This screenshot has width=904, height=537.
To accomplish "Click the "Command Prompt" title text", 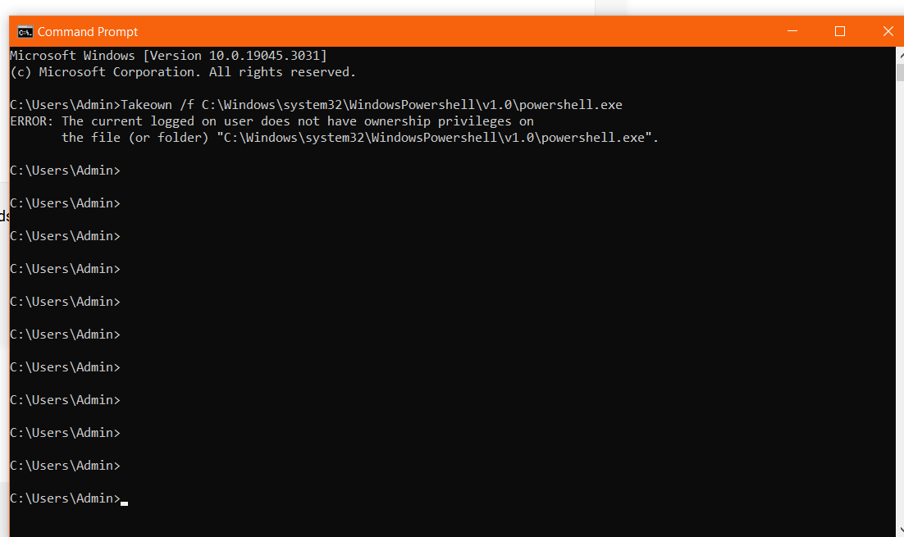I will point(88,32).
